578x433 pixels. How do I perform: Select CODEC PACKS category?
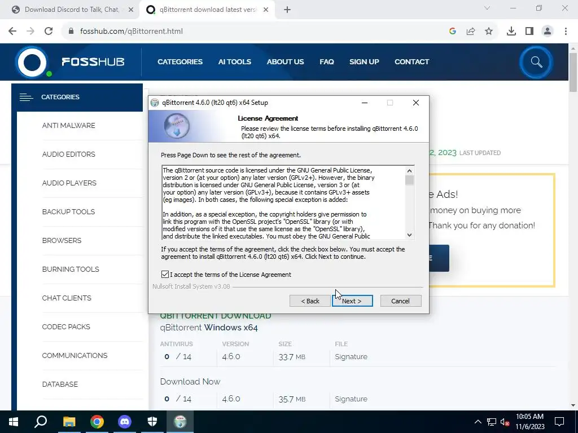66,326
